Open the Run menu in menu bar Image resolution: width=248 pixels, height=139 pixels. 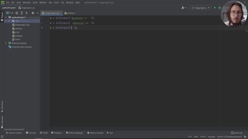(50, 3)
